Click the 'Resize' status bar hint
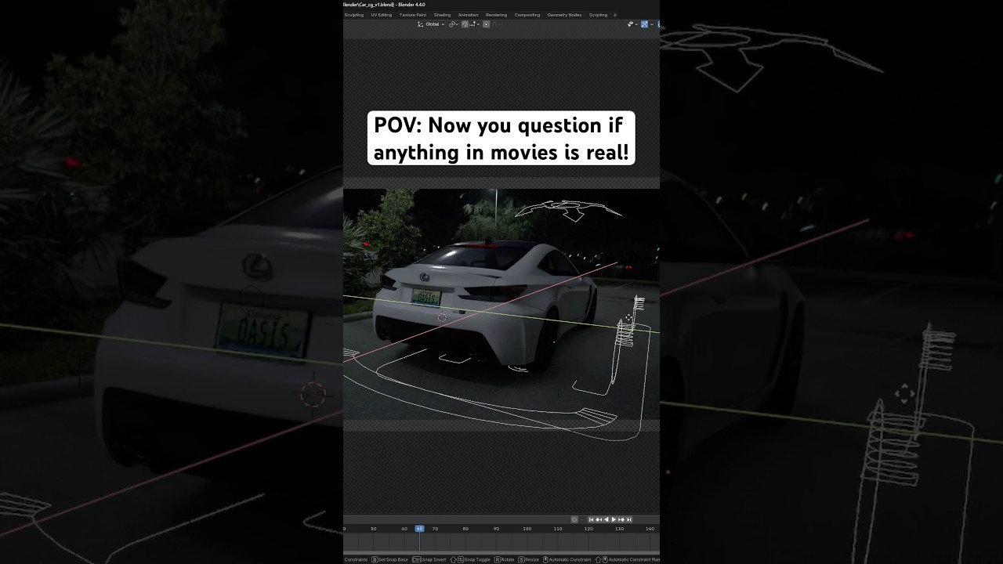 (x=528, y=559)
